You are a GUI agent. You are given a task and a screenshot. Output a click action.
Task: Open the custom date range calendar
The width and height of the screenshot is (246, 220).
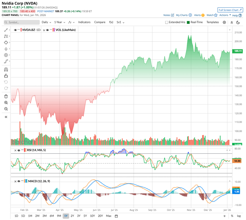116,216
